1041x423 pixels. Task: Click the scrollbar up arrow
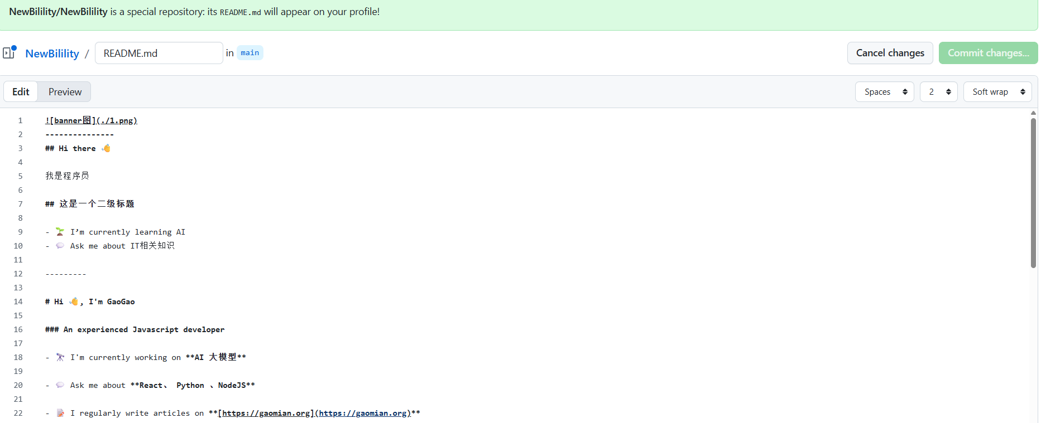coord(1033,113)
